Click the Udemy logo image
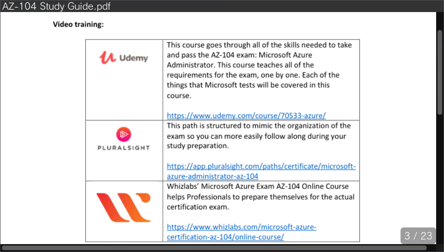The image size is (444, 252). pyautogui.click(x=124, y=57)
